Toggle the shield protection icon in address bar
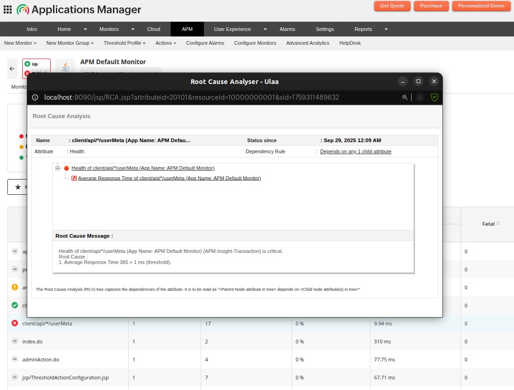Viewport: 514px width, 390px height. [x=434, y=97]
